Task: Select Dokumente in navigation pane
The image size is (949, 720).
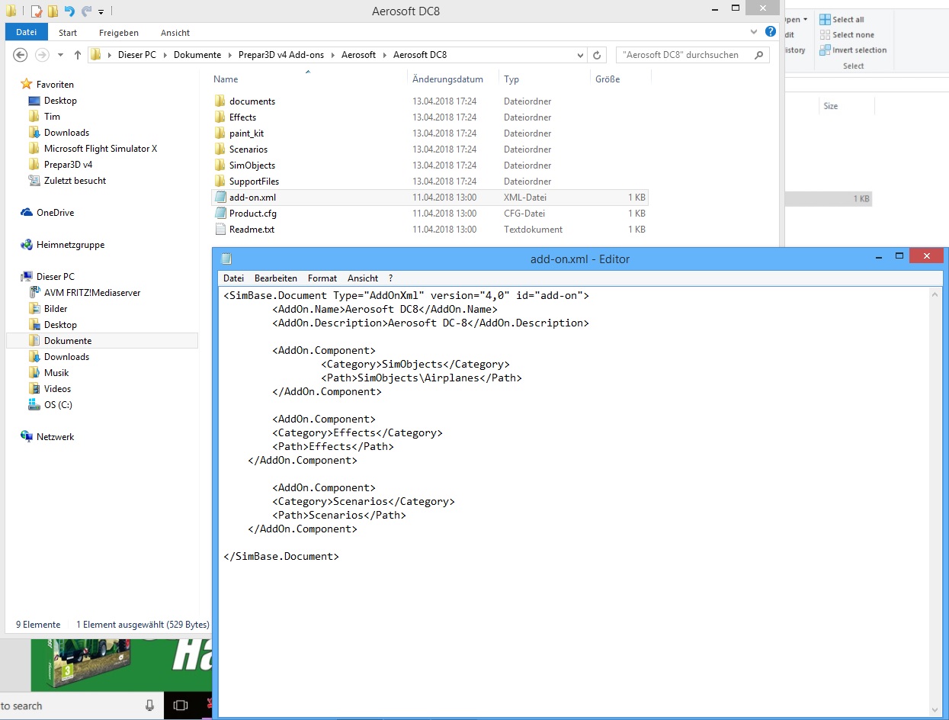Action: [x=102, y=341]
